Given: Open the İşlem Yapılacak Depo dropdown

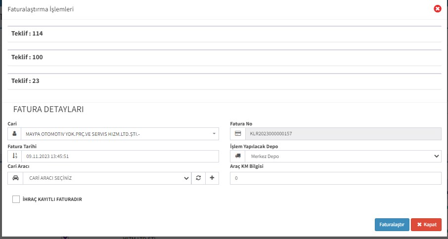Looking at the screenshot, I should tap(341, 156).
